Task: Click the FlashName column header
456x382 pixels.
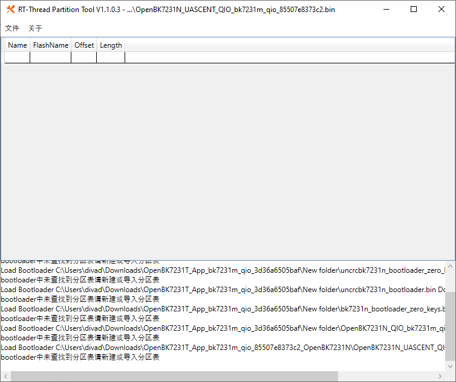Action: coord(51,45)
